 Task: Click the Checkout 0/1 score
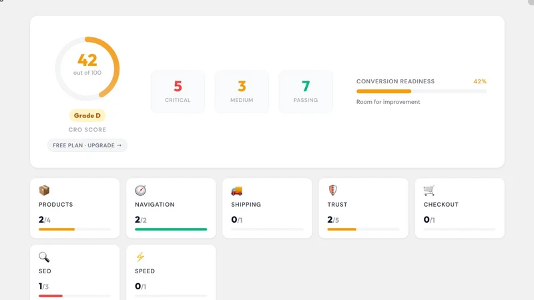[x=429, y=220]
